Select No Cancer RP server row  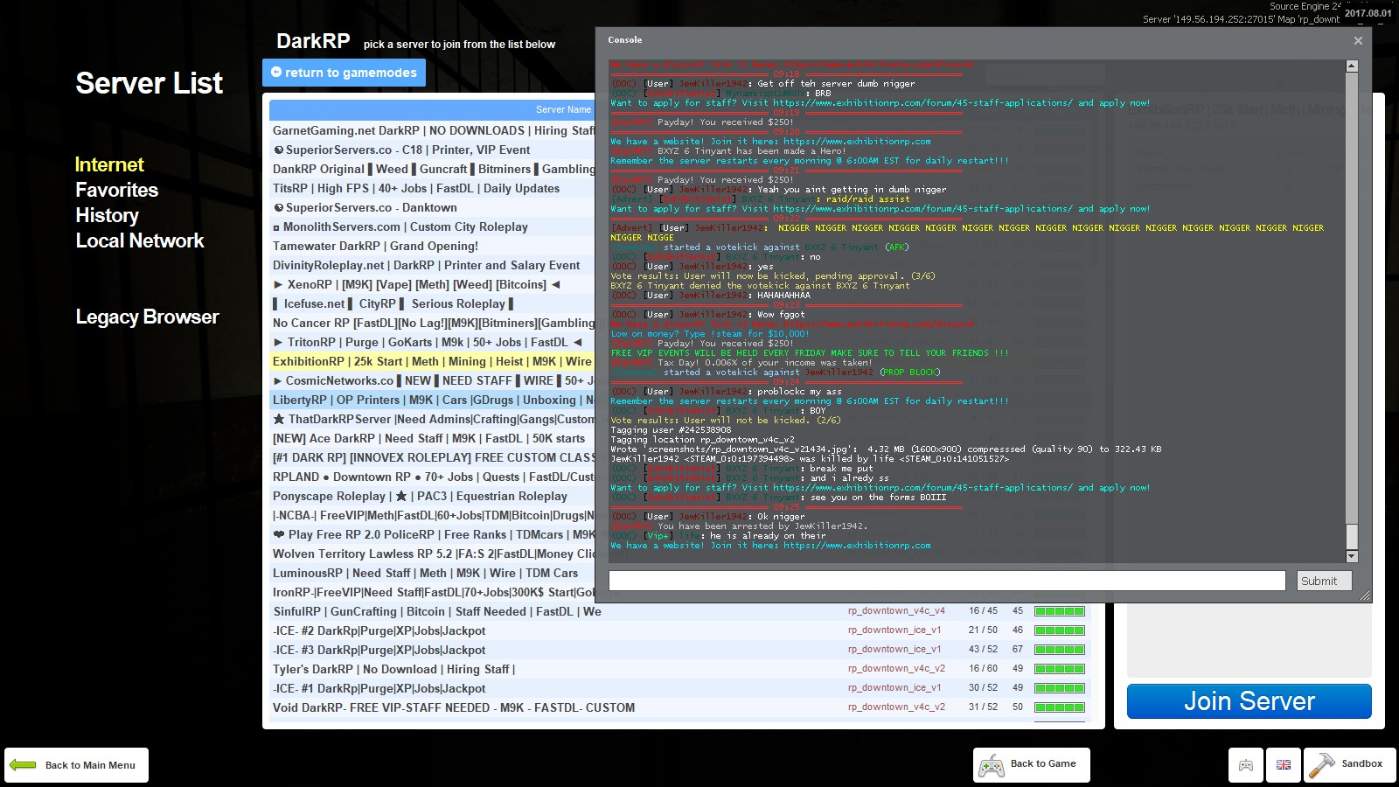click(432, 323)
